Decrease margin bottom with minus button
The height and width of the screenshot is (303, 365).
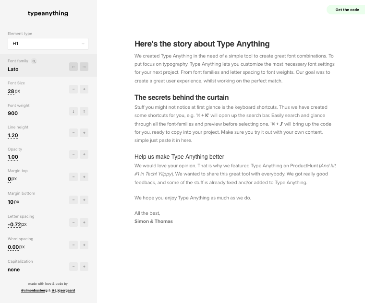point(73,200)
